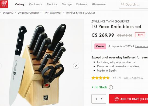Click the search magnifier icon

coord(122,4)
